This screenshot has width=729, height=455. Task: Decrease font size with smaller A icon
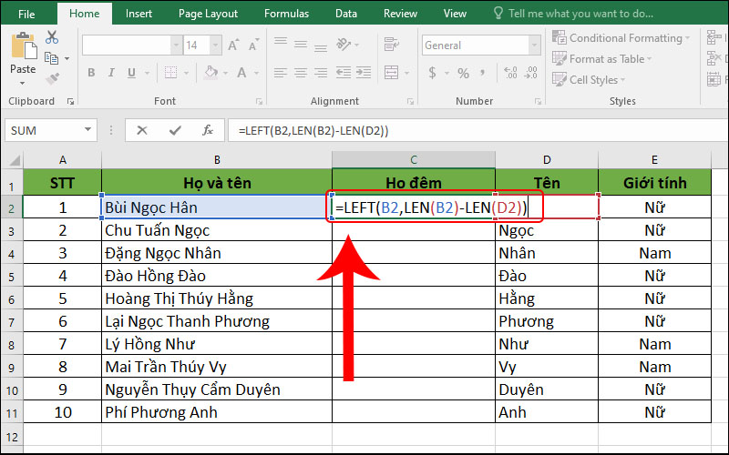(x=253, y=45)
